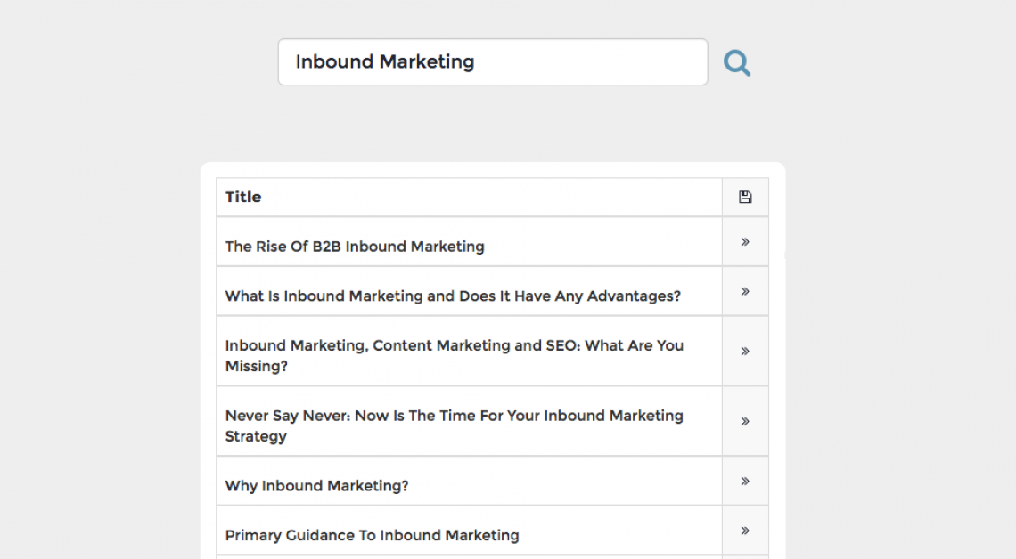1016x559 pixels.
Task: Open arrow for Primary Guidance row
Action: coord(745,531)
